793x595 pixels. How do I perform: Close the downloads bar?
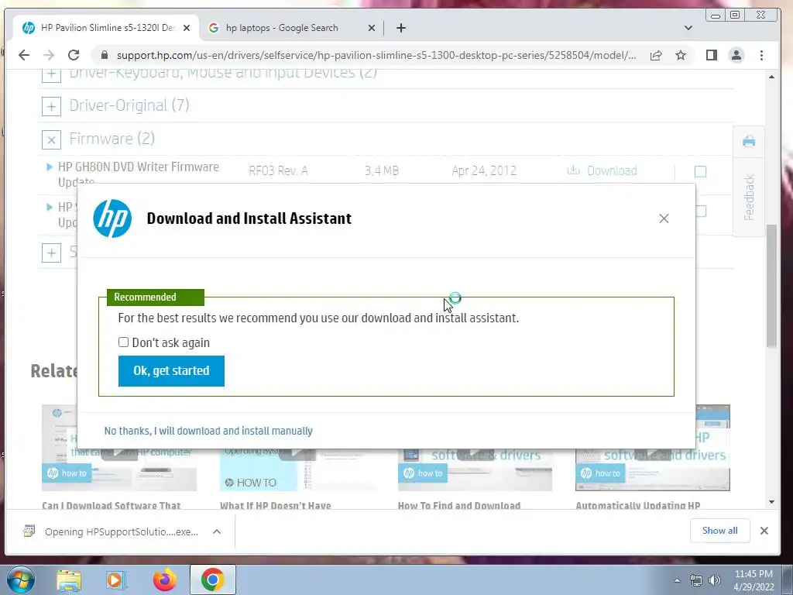[x=764, y=531]
